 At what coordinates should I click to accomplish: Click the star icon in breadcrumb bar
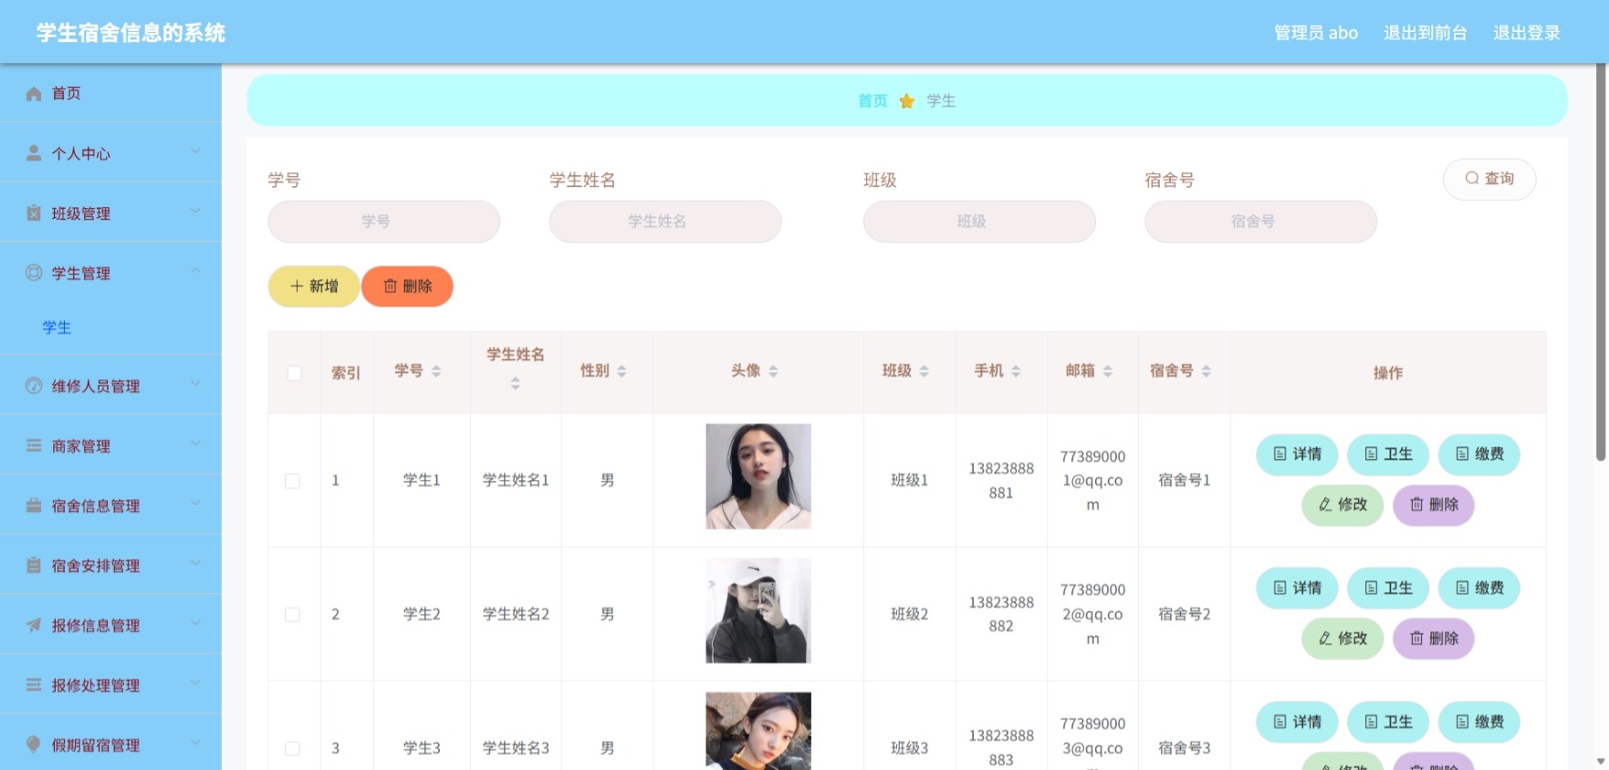pyautogui.click(x=907, y=101)
